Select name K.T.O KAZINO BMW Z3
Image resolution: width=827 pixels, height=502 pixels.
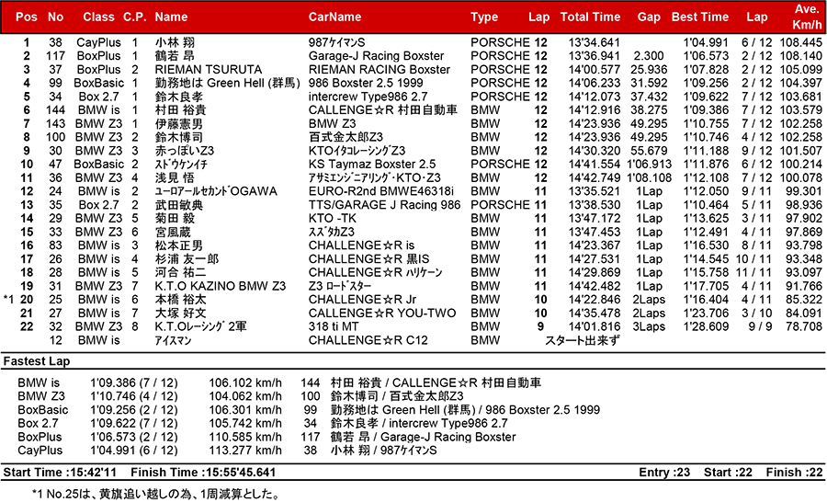[x=221, y=286]
